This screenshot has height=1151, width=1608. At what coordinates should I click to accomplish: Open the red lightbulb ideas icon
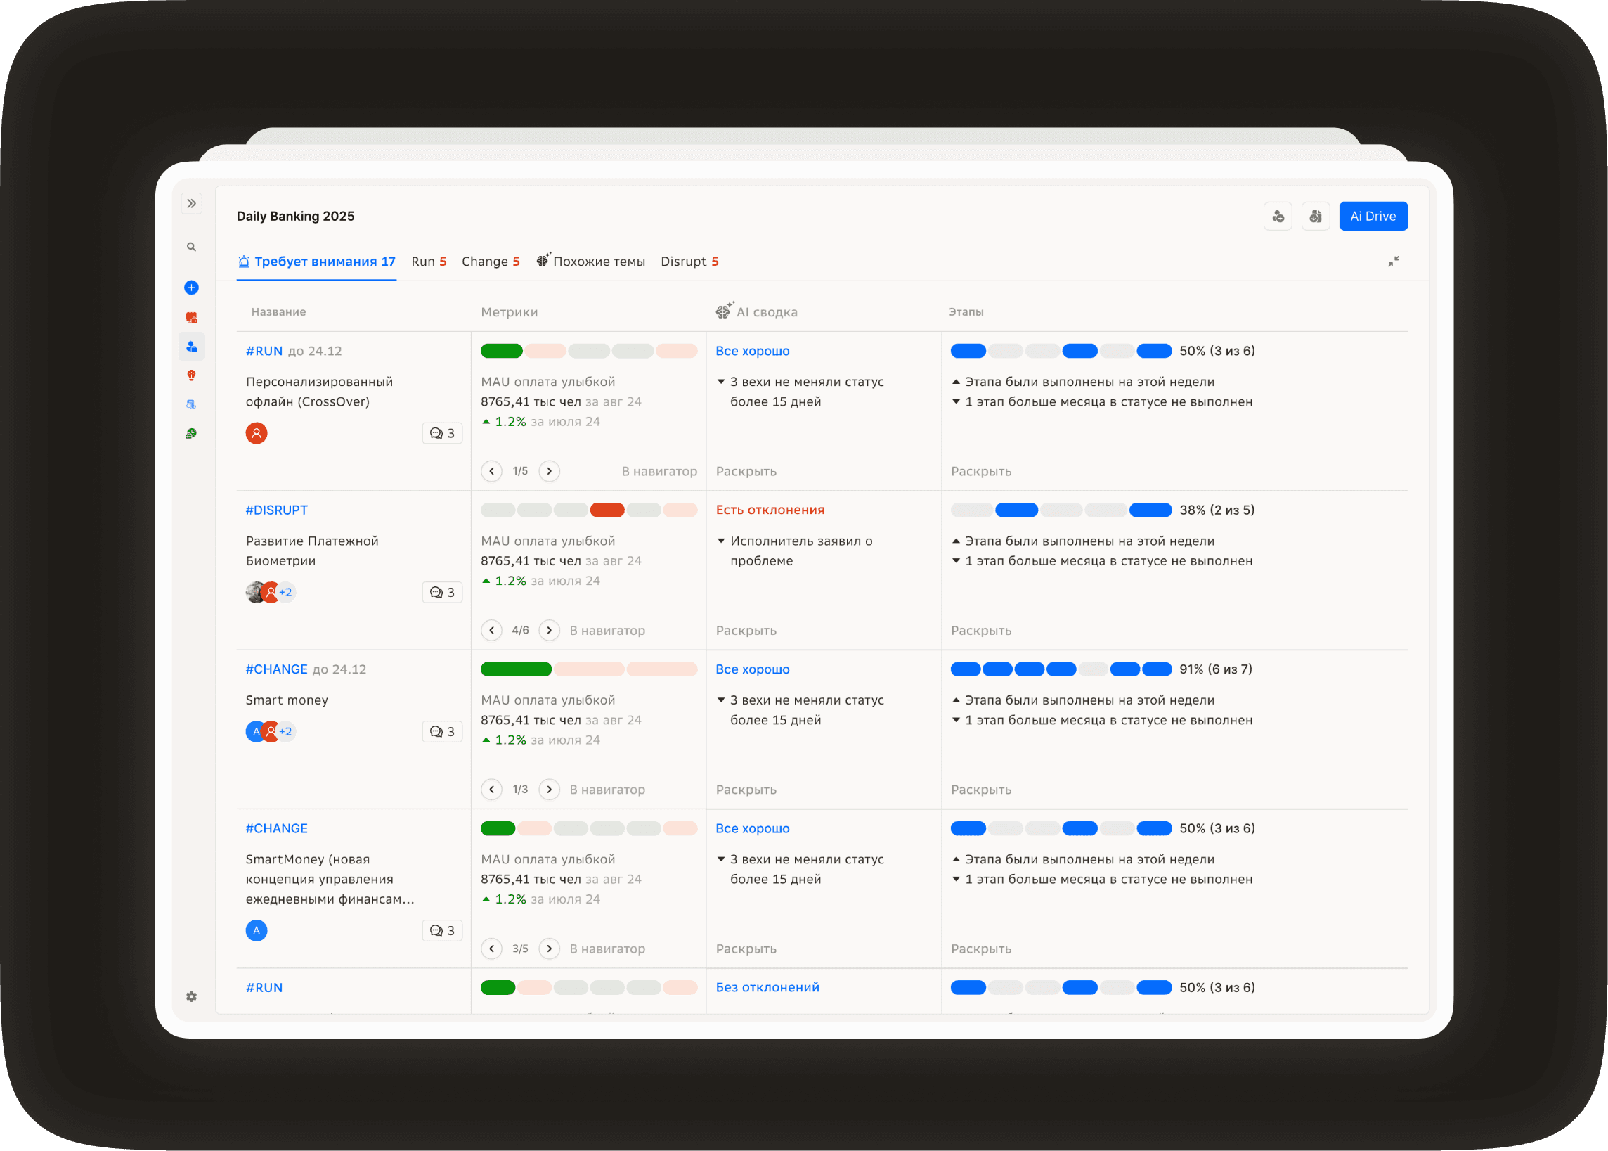tap(191, 375)
